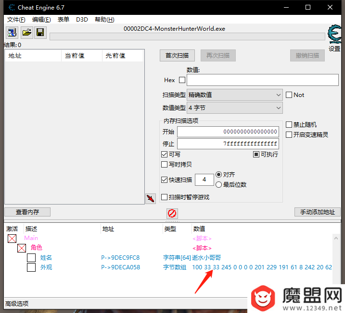The height and width of the screenshot is (313, 345).
Task: Click the red arrow add-to-list icon
Action: [x=151, y=199]
